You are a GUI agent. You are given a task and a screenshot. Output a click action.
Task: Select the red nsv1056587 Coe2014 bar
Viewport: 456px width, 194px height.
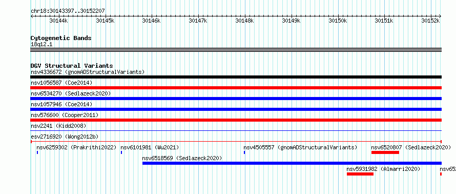point(236,88)
